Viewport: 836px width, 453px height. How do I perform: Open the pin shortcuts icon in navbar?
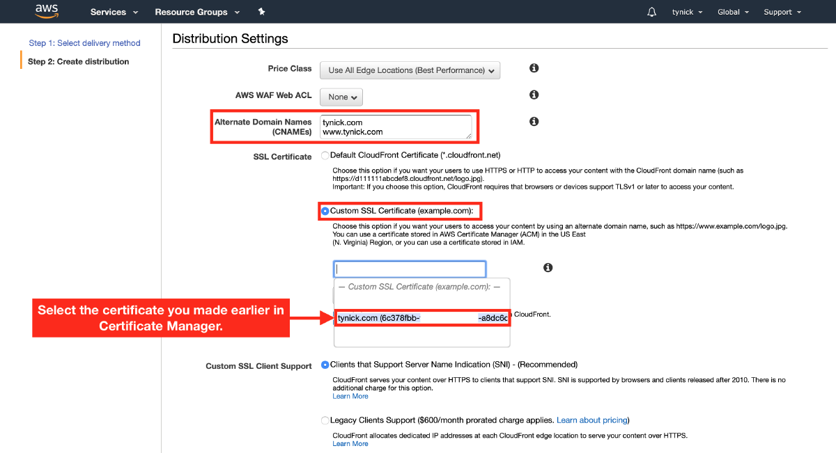261,12
